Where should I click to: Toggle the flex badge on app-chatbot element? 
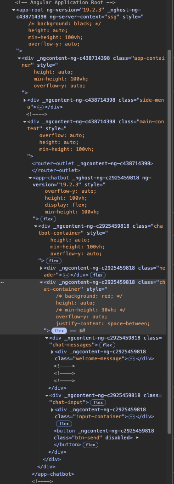(48, 219)
